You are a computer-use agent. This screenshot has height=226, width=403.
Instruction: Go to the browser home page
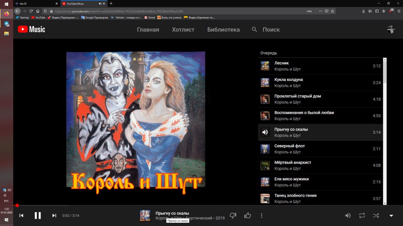pos(38,11)
